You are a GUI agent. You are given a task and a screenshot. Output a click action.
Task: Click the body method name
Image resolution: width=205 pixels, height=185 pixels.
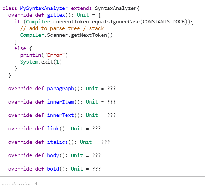(53, 155)
